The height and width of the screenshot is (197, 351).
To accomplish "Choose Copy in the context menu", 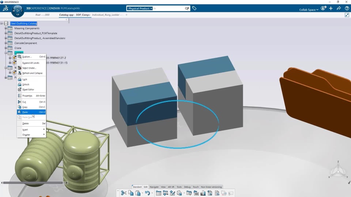I will [x=31, y=107].
